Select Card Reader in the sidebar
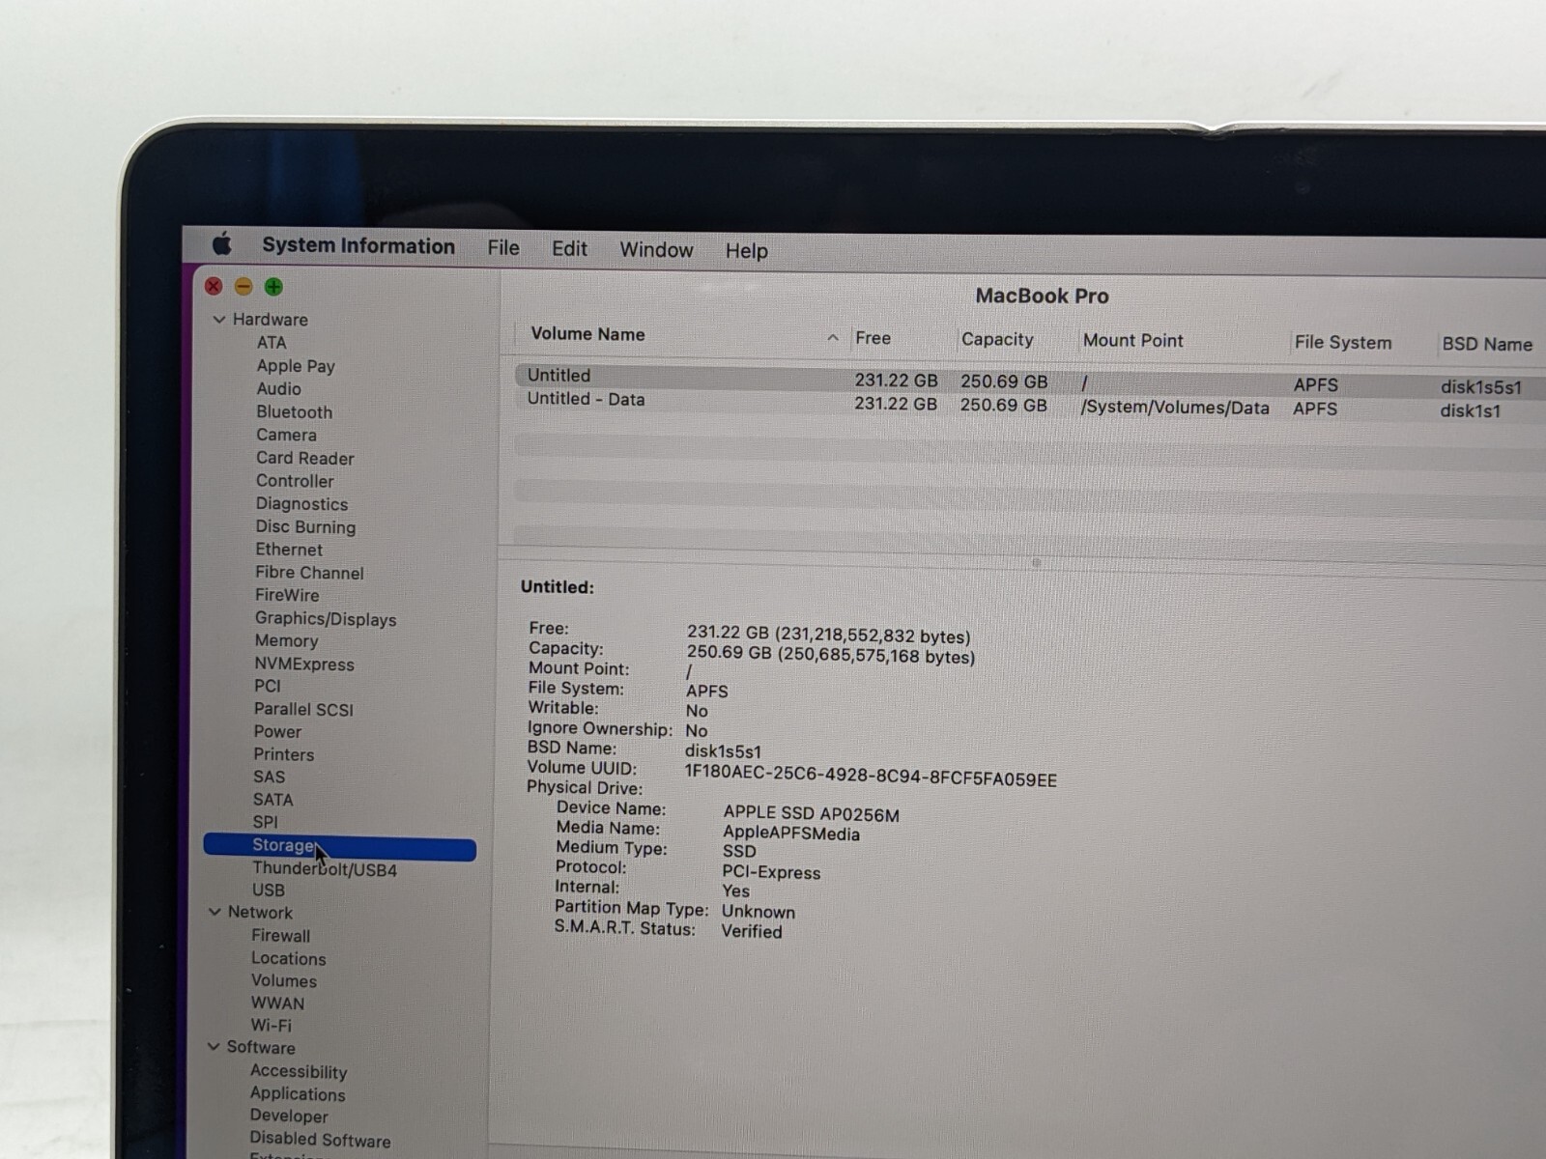This screenshot has width=1546, height=1159. pyautogui.click(x=304, y=459)
